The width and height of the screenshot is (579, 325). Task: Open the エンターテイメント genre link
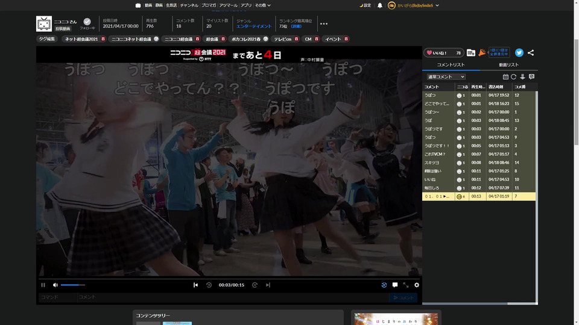point(254,26)
